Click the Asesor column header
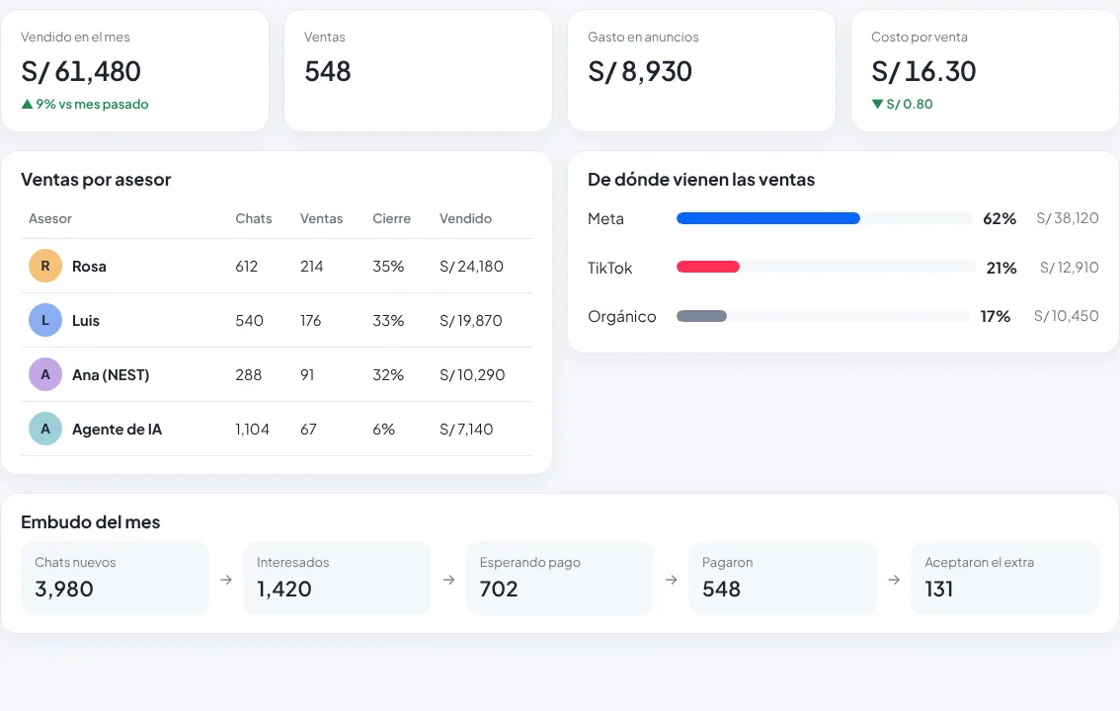 tap(50, 218)
